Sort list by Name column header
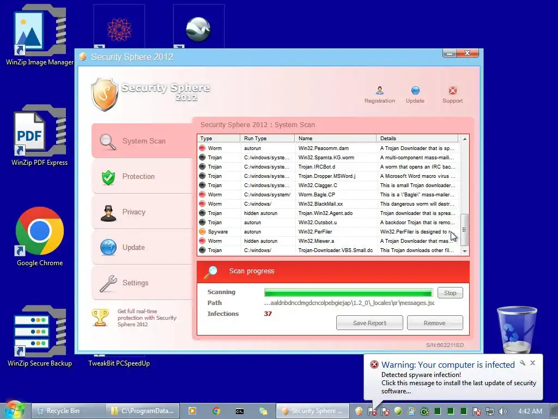The image size is (558, 419). point(335,138)
